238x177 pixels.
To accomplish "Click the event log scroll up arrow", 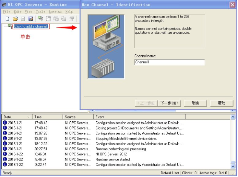I will [x=233, y=117].
